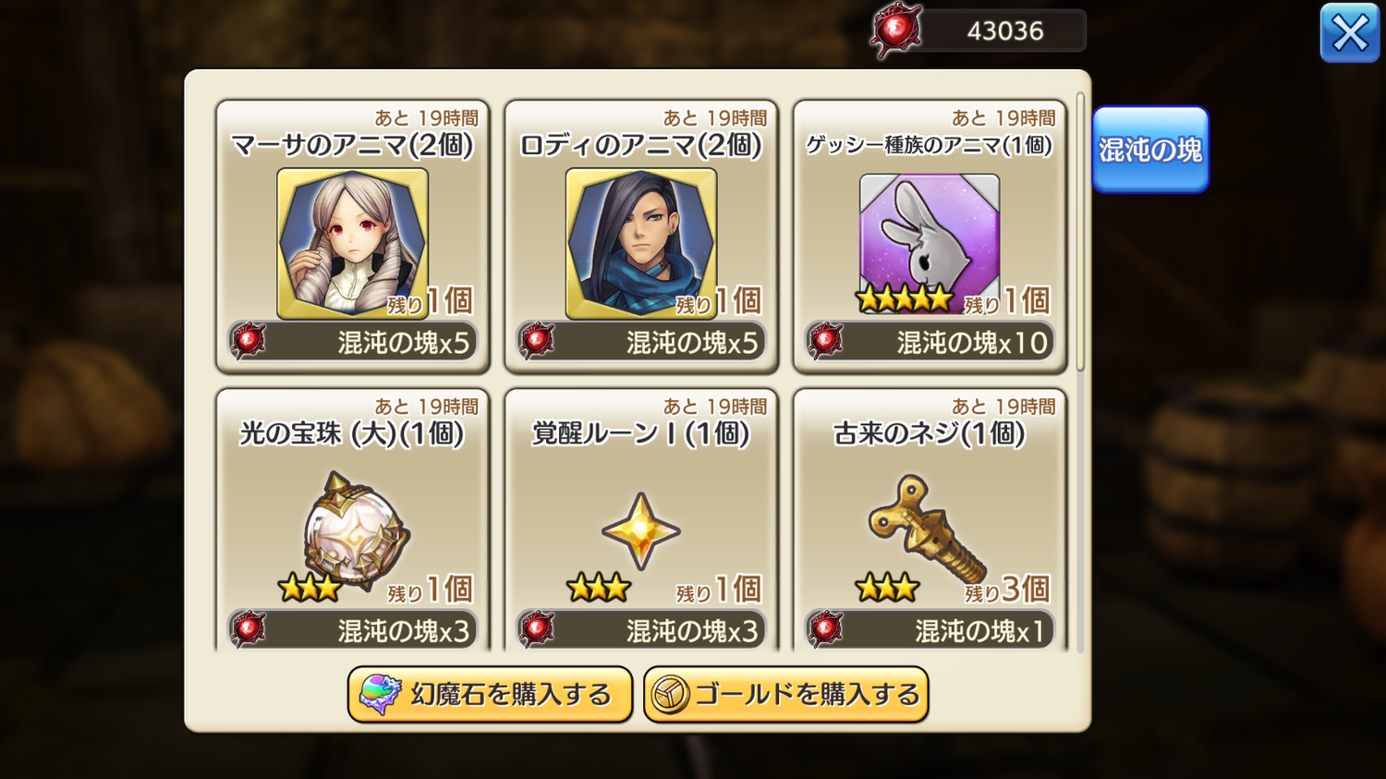Click the rainbow gem icon on purchase button
Viewport: 1386px width, 779px height.
tap(380, 695)
